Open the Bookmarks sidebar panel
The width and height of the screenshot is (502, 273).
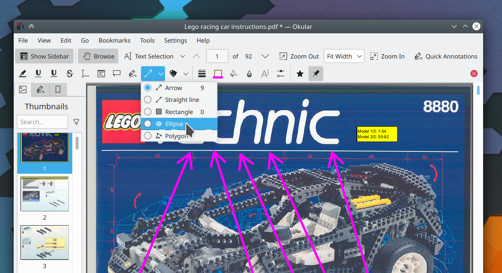point(57,89)
